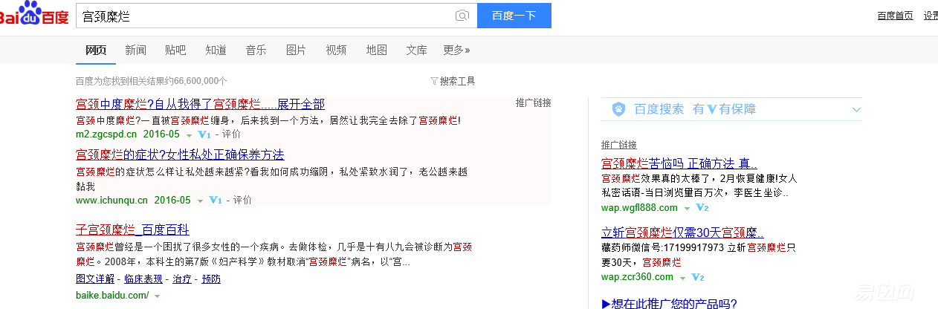Switch to 知道 tab
The height and width of the screenshot is (309, 938).
[x=216, y=50]
